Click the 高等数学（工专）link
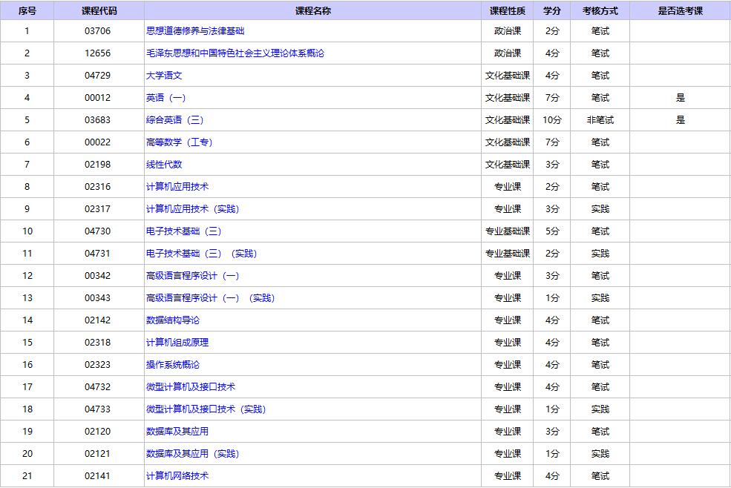Image resolution: width=731 pixels, height=488 pixels. 180,142
